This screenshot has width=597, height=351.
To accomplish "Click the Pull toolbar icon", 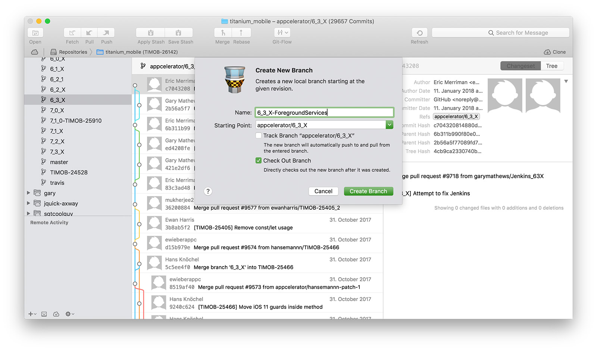I will (89, 33).
